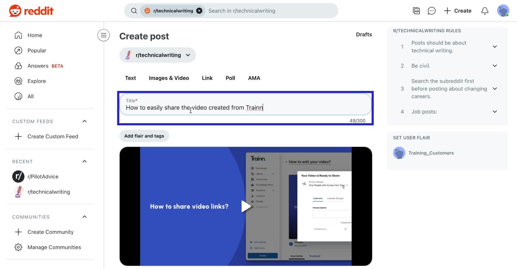Image resolution: width=517 pixels, height=269 pixels.
Task: Click the Create Custom Feed plus icon
Action: pos(18,136)
